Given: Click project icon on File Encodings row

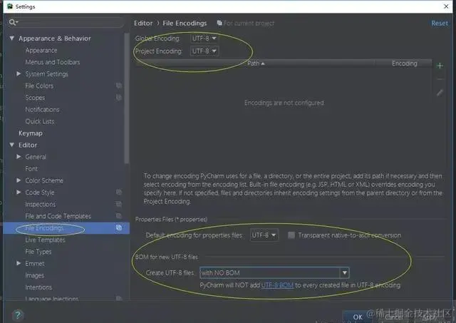Looking at the screenshot, I should click(119, 227).
